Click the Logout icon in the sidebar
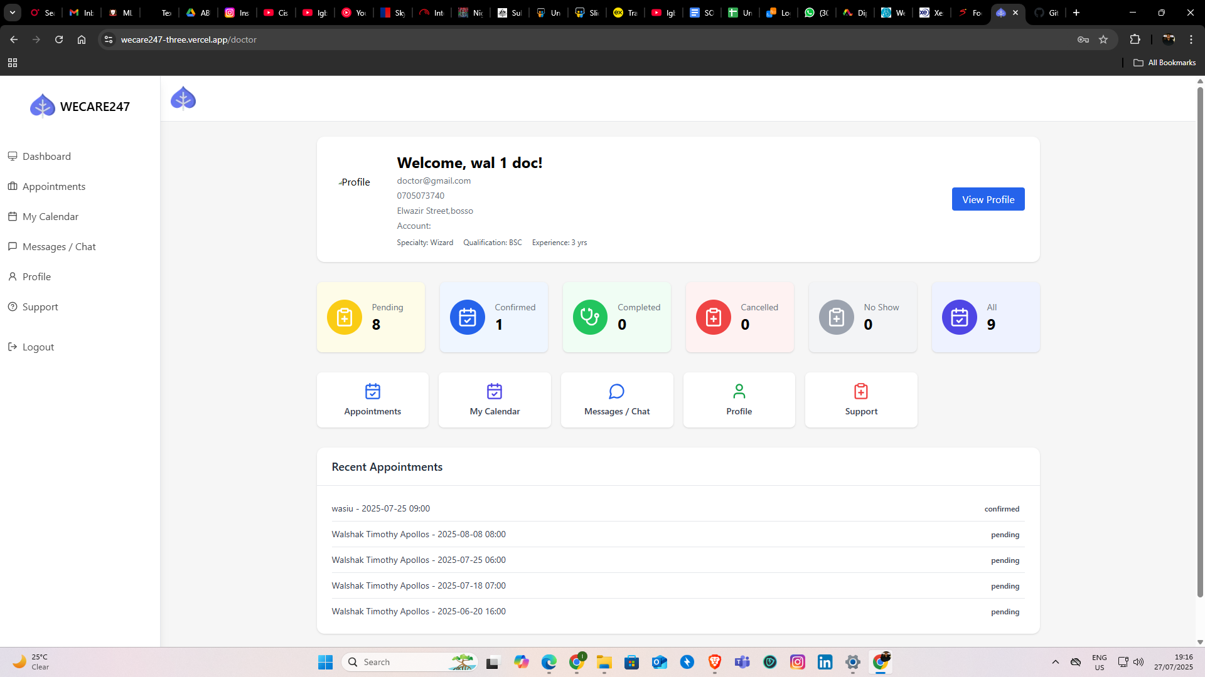This screenshot has width=1205, height=677. [x=13, y=347]
